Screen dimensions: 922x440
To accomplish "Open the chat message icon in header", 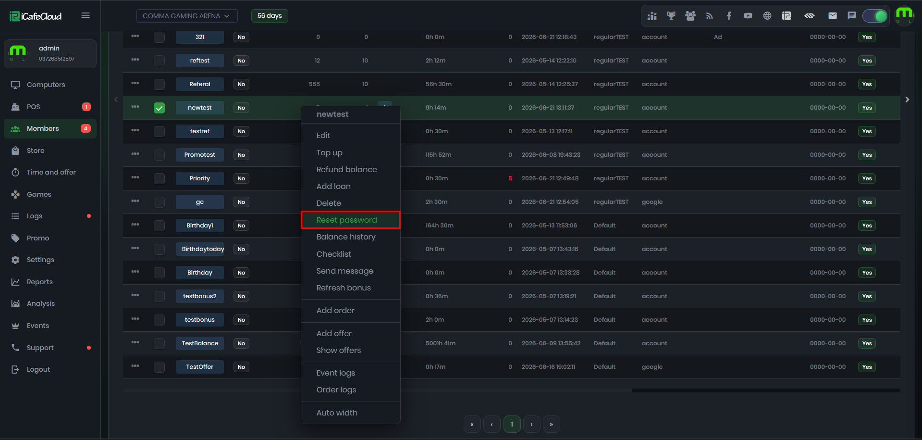I will (x=852, y=16).
